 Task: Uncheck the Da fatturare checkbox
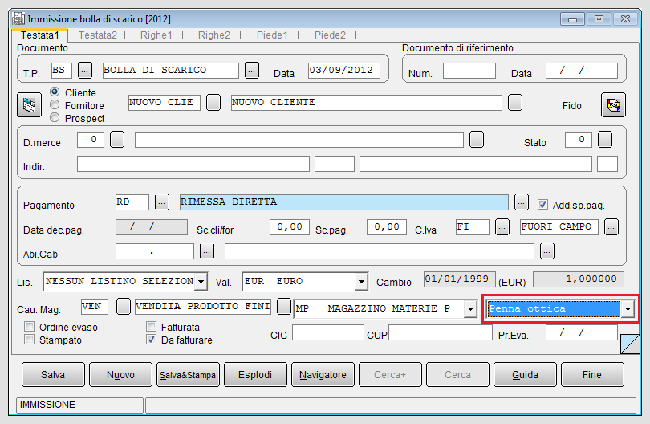[151, 340]
